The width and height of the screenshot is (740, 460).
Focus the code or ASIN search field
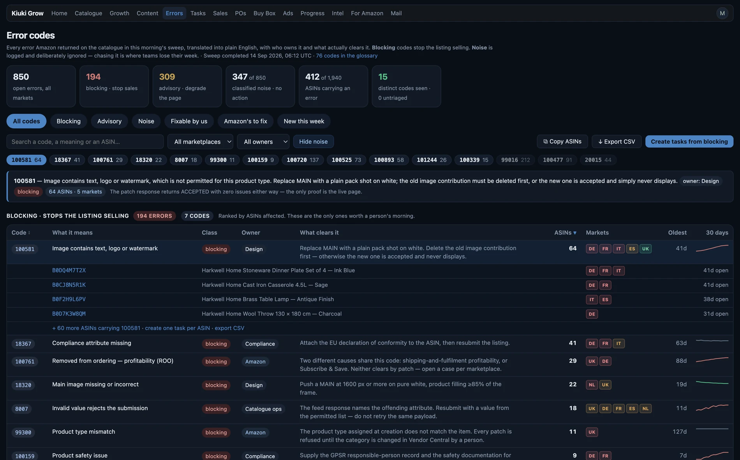click(85, 142)
